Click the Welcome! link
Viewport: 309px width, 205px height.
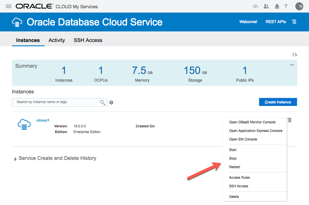[248, 22]
